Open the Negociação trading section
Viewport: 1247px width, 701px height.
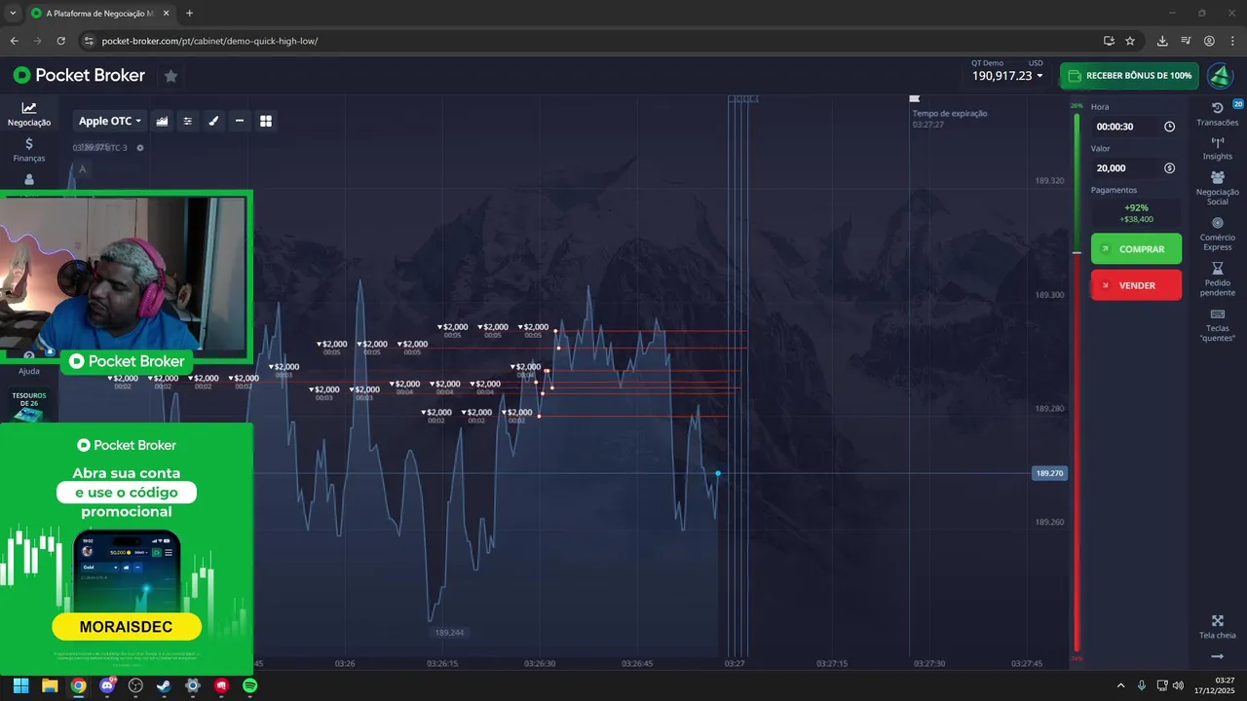pyautogui.click(x=29, y=114)
